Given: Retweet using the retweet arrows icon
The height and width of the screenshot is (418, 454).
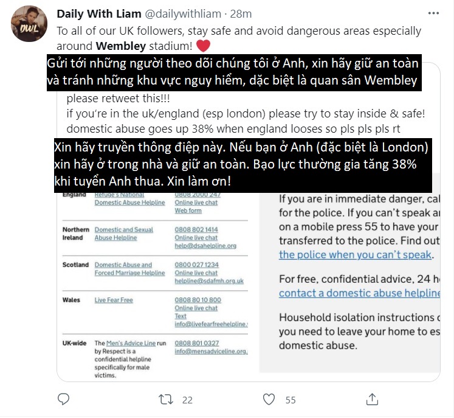Looking at the screenshot, I should [x=166, y=400].
